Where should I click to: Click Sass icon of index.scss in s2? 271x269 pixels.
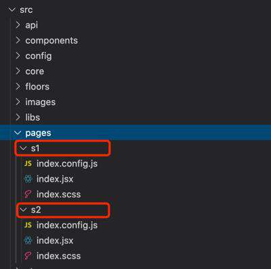(x=28, y=256)
